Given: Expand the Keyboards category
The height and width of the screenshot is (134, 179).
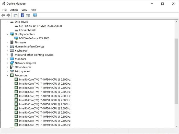Looking at the screenshot, I should coord(7,51).
